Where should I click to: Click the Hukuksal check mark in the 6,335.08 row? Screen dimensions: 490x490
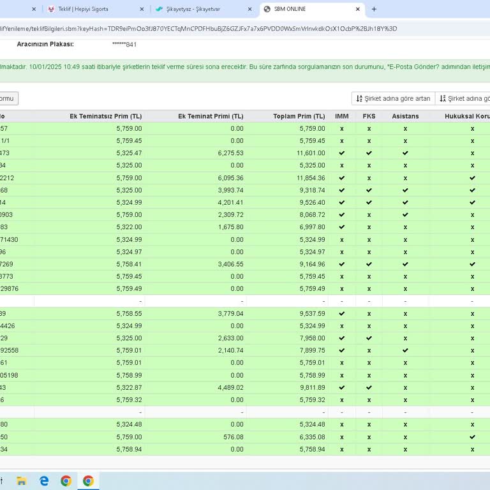[472, 437]
